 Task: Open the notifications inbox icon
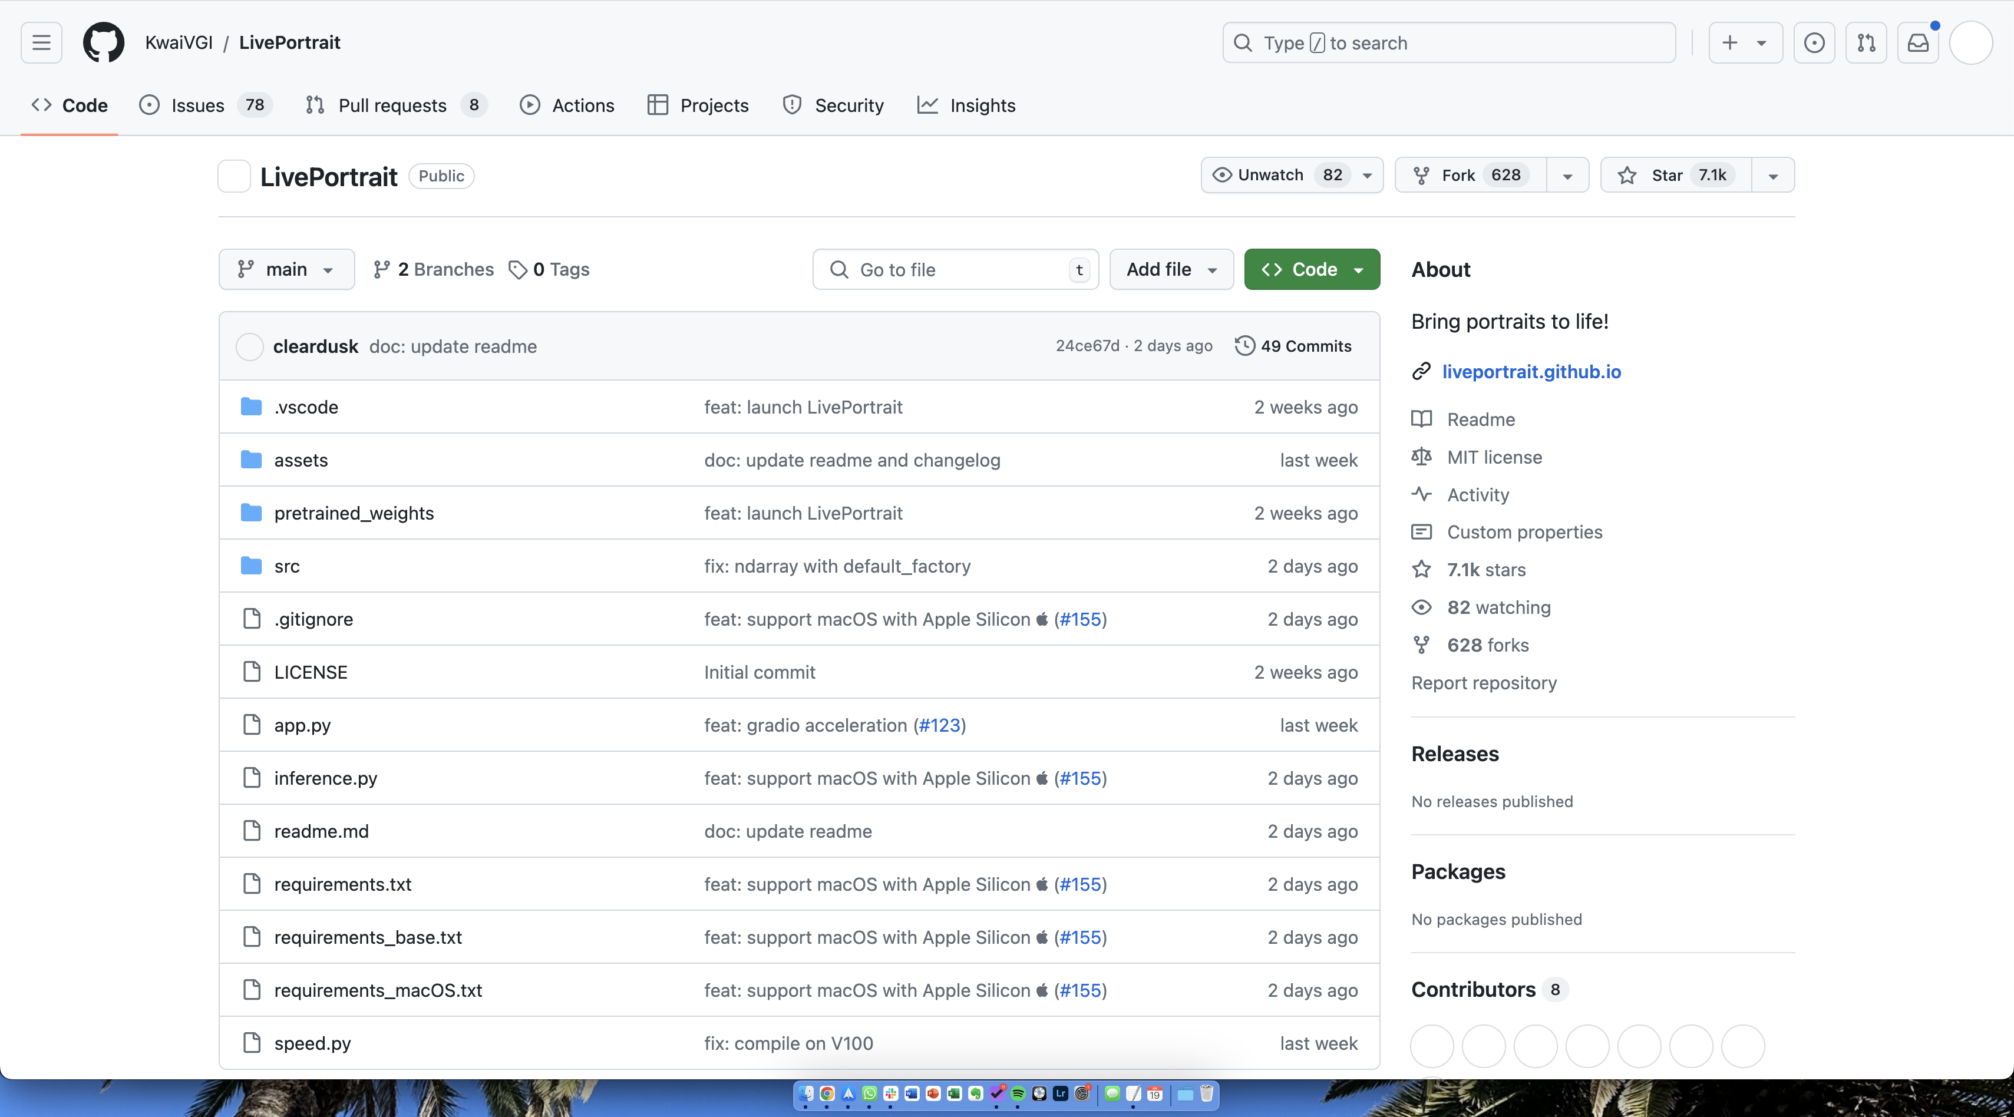coord(1918,43)
